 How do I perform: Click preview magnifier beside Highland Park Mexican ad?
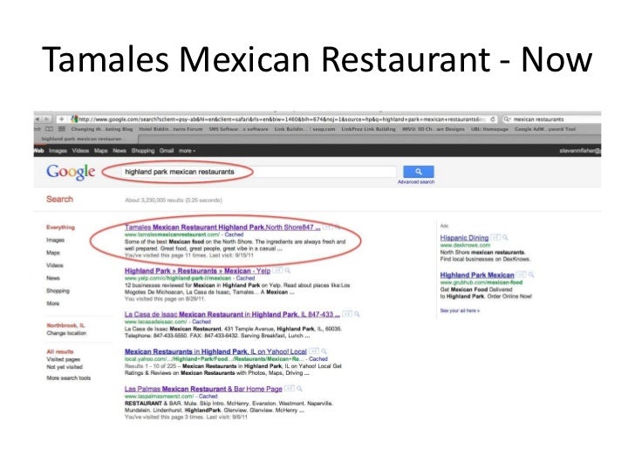[x=531, y=275]
